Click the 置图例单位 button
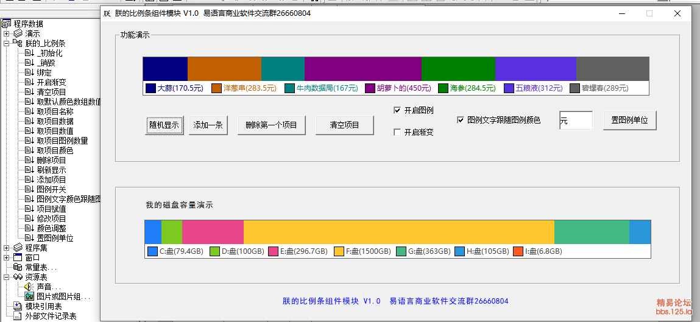Viewport: 700px width, 322px height. [x=630, y=121]
